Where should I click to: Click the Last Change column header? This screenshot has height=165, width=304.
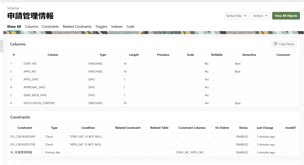click(x=265, y=128)
